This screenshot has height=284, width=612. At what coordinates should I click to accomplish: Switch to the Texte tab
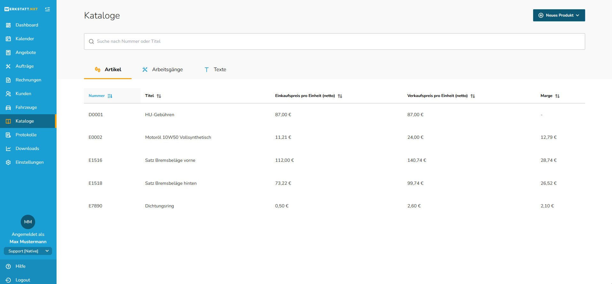point(215,70)
